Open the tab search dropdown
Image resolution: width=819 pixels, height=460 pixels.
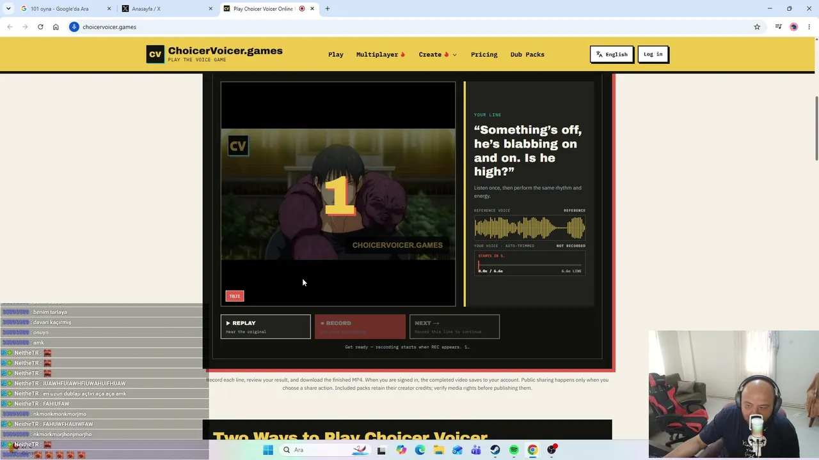coord(8,9)
